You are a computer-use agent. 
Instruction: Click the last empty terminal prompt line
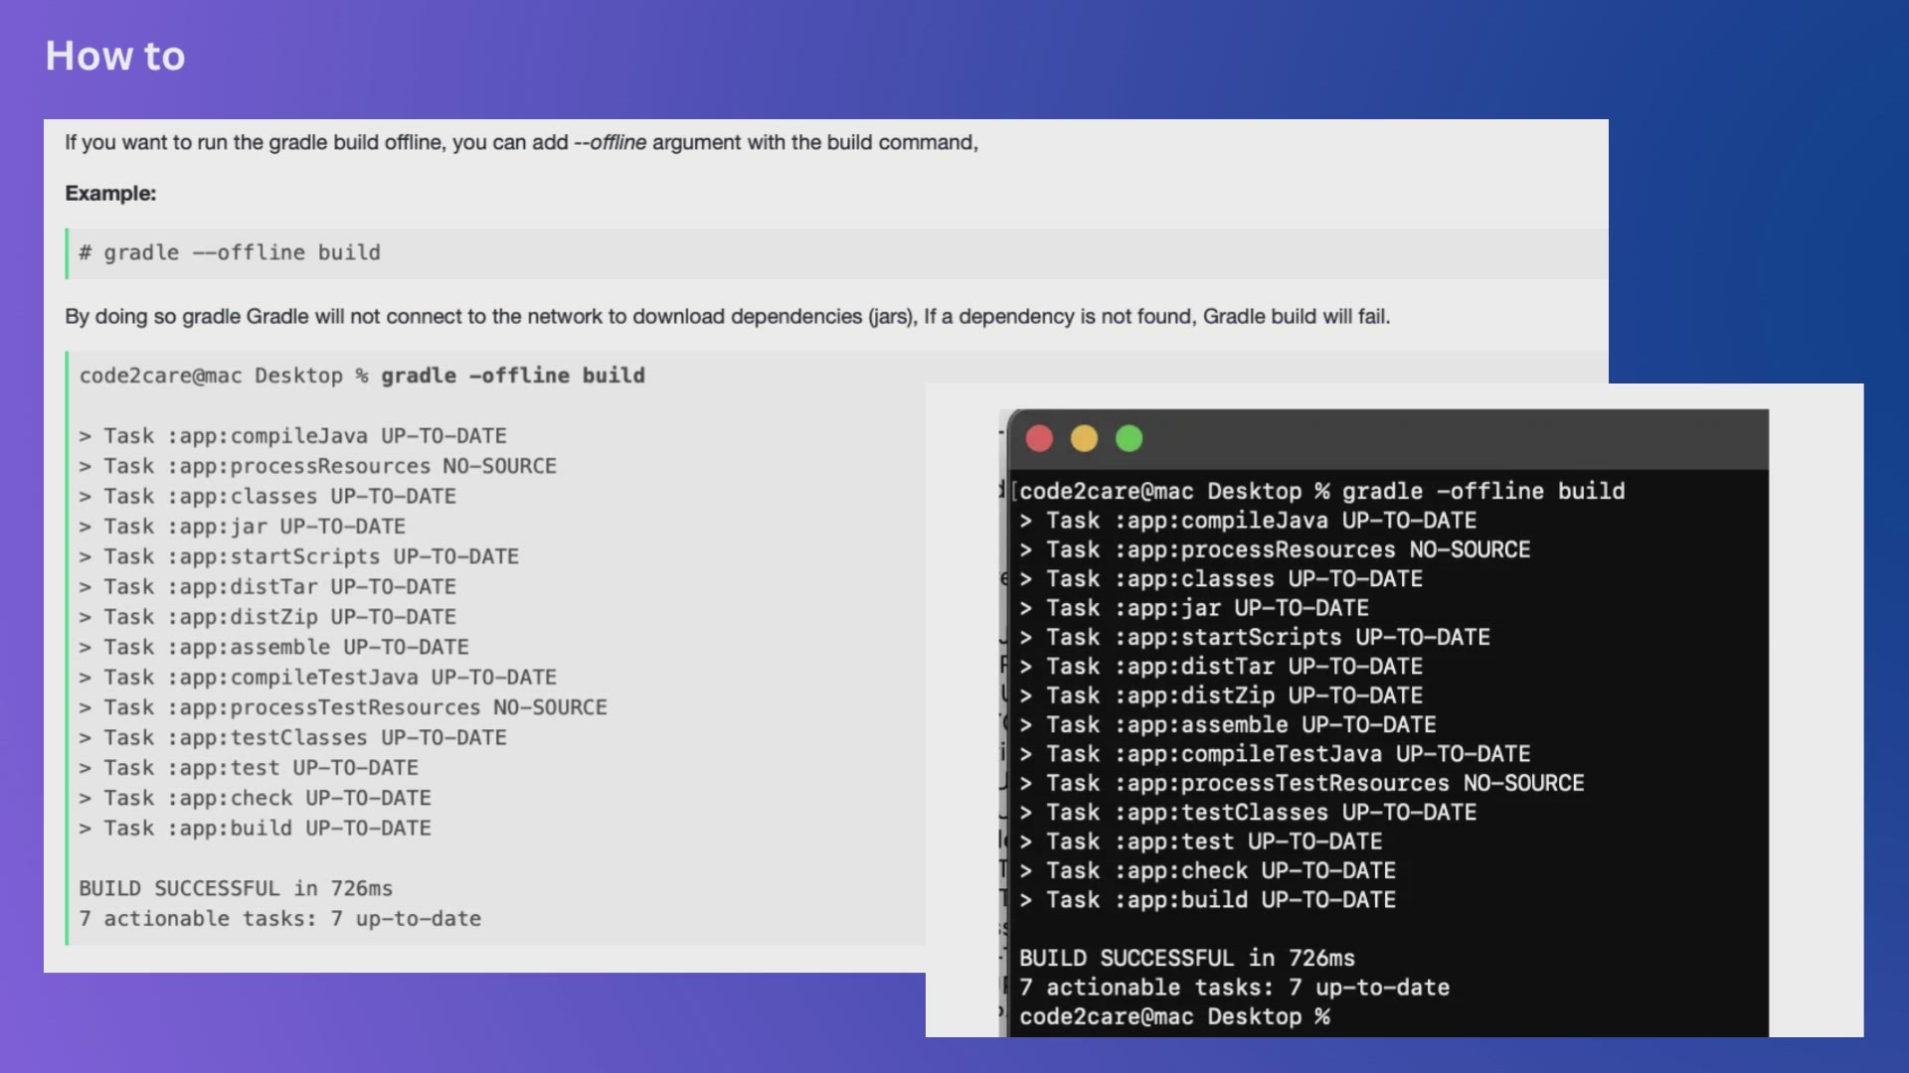(x=1173, y=1016)
